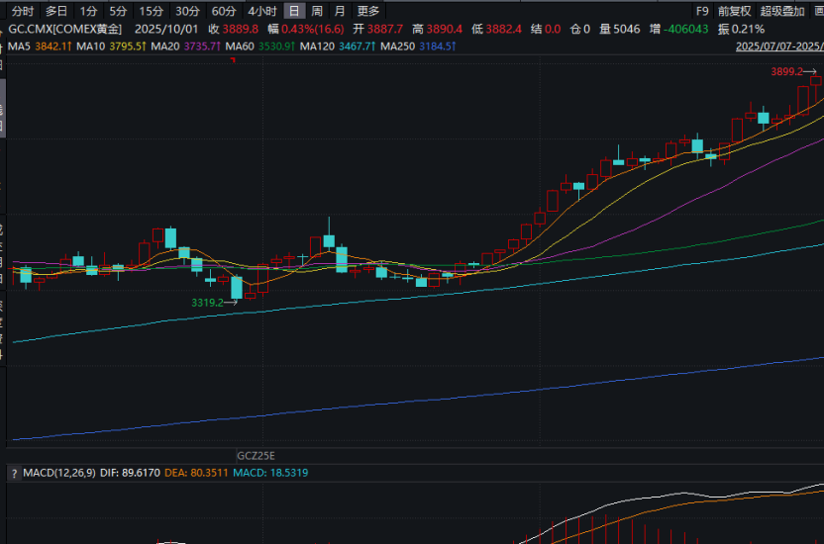Open the 前复权 price adjustment dropdown
Screen dimensions: 824x544
click(734, 11)
